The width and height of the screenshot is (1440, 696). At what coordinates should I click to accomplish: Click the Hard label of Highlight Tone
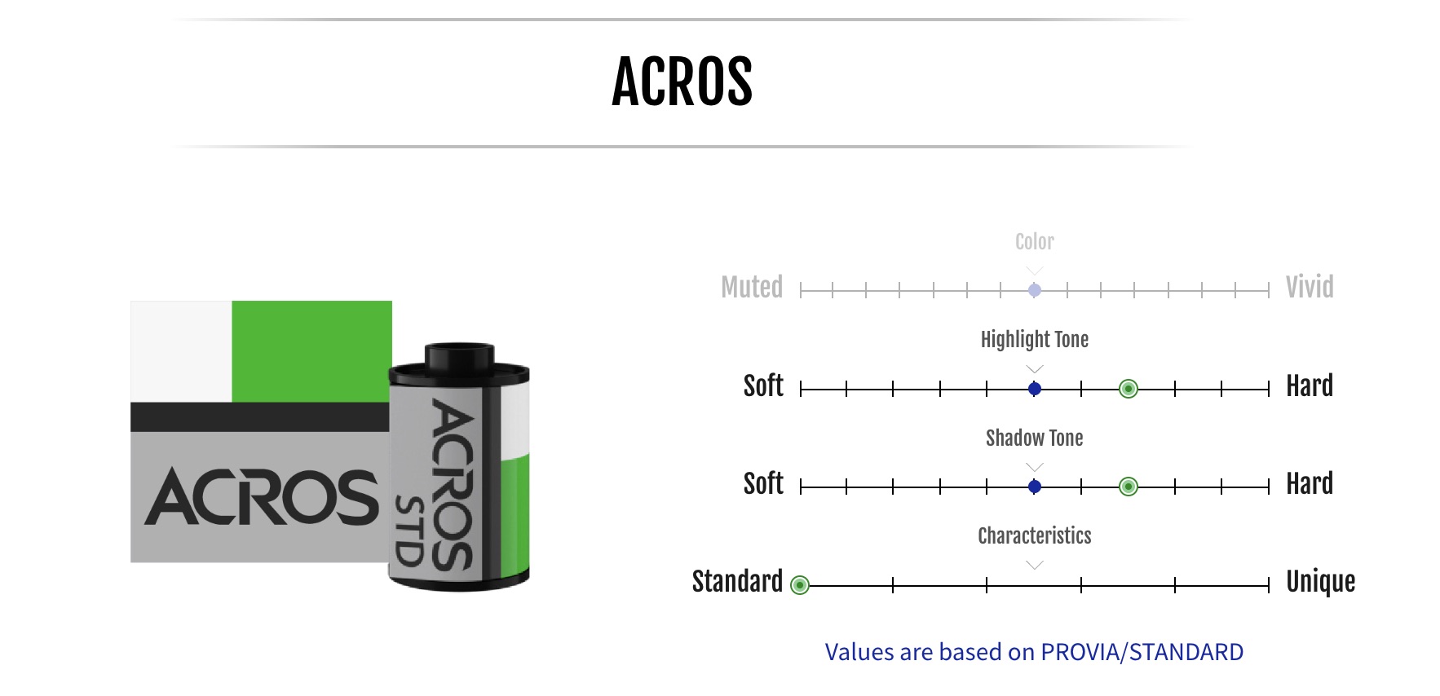[x=1310, y=385]
